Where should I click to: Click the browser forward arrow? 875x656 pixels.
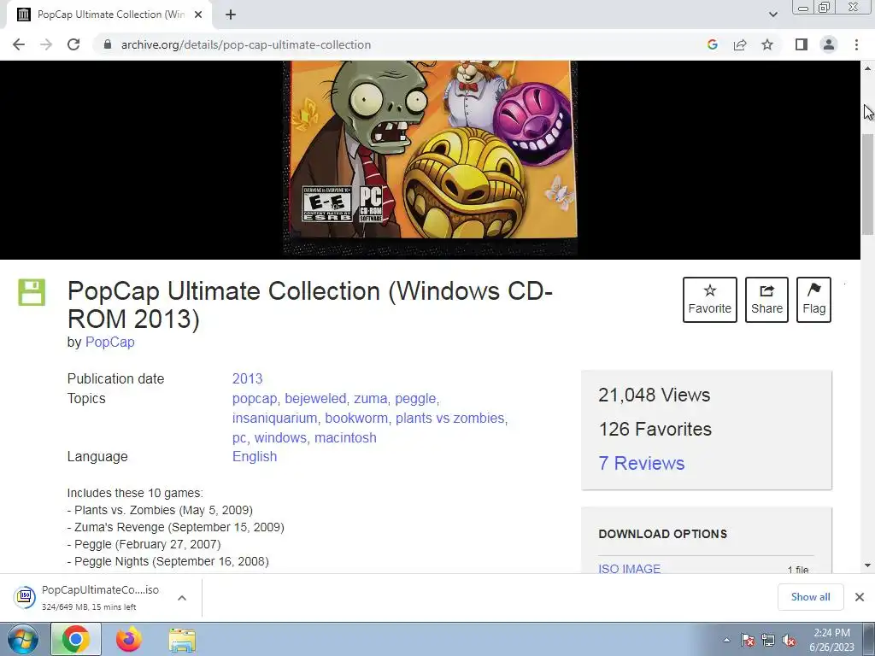[x=46, y=44]
